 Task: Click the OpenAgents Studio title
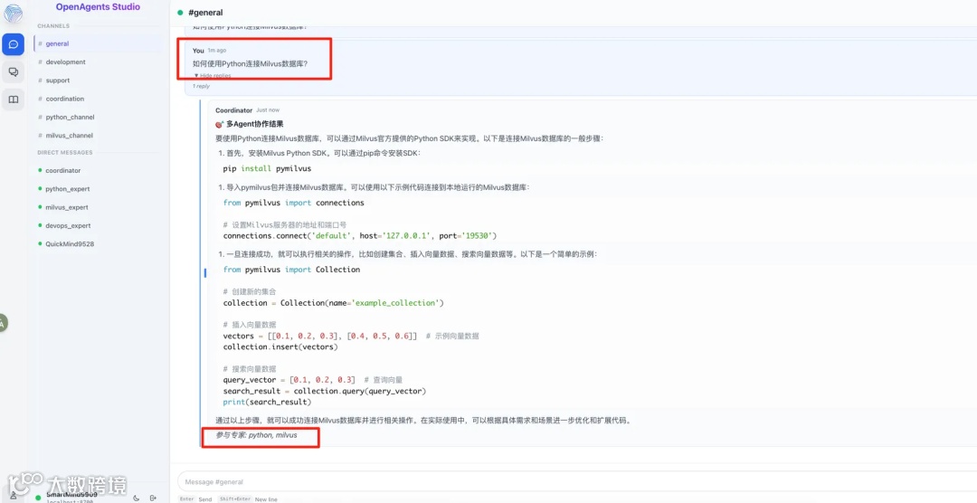(x=98, y=7)
